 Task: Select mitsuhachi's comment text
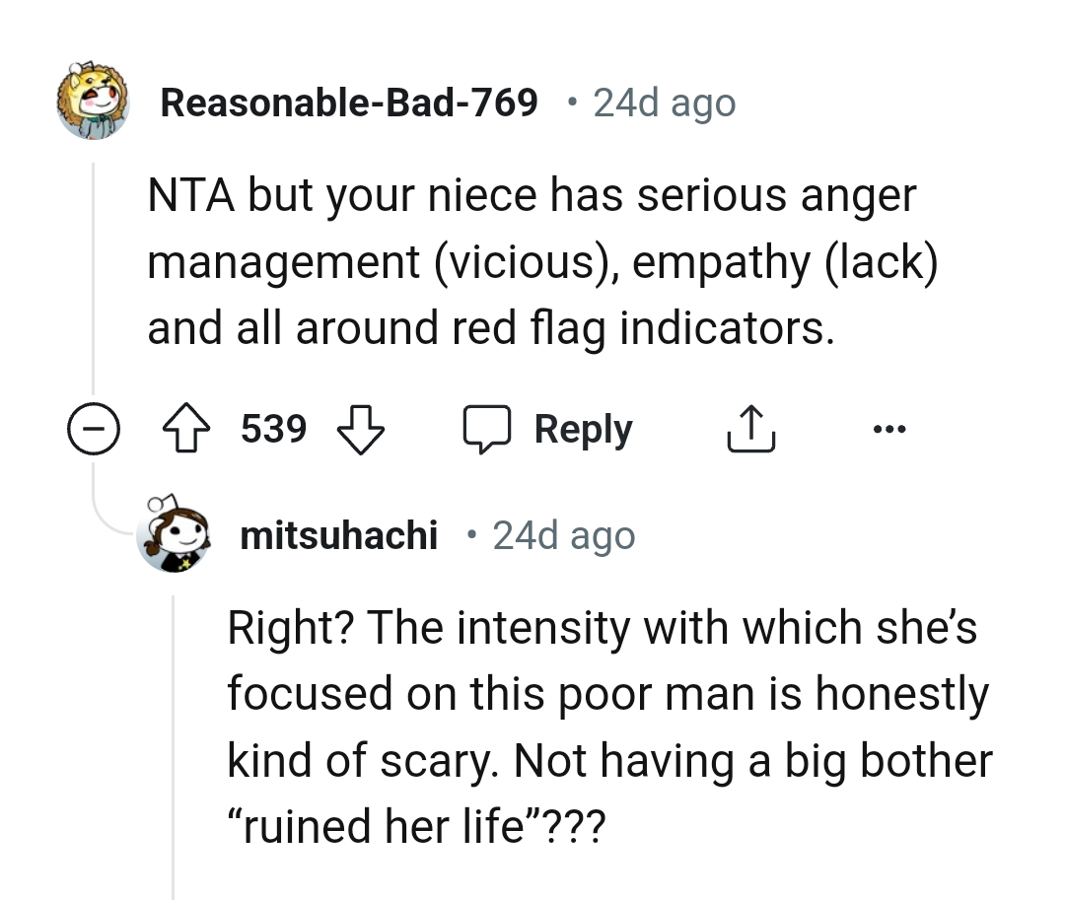[607, 727]
